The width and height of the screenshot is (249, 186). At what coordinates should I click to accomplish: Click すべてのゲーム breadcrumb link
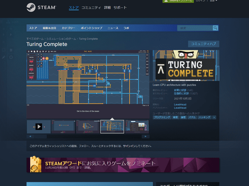click(x=35, y=39)
